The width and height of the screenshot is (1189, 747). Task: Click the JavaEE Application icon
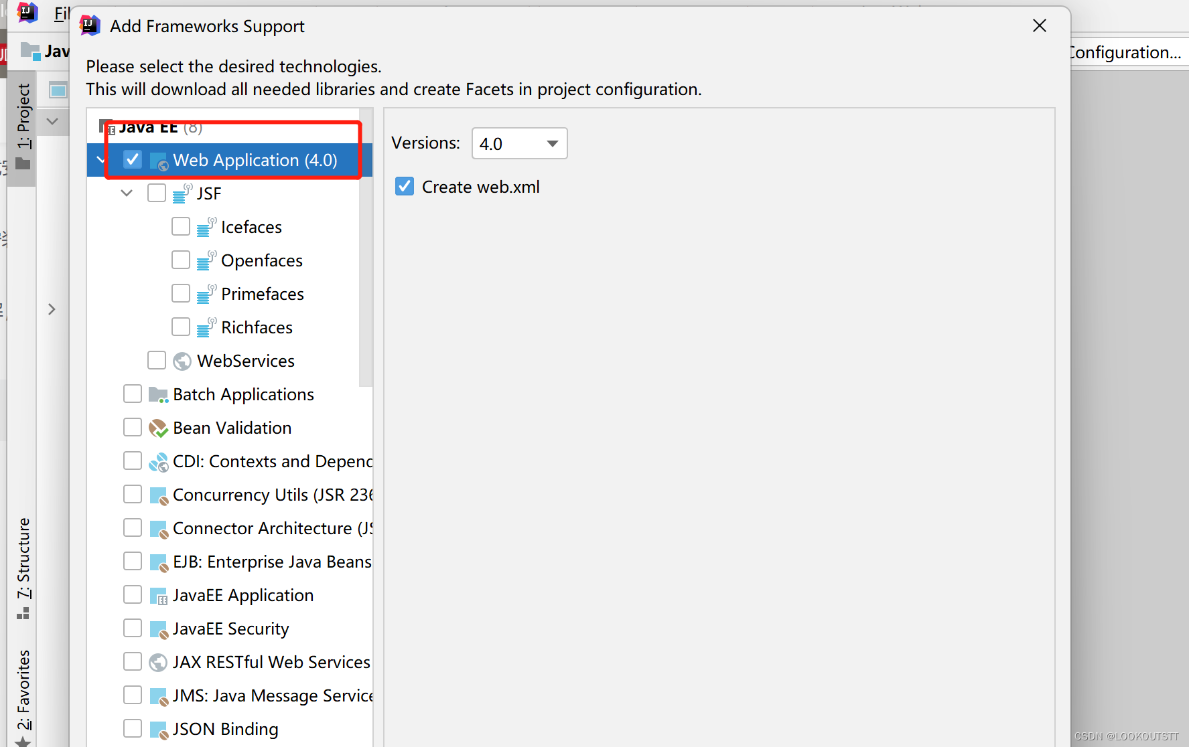(x=159, y=596)
